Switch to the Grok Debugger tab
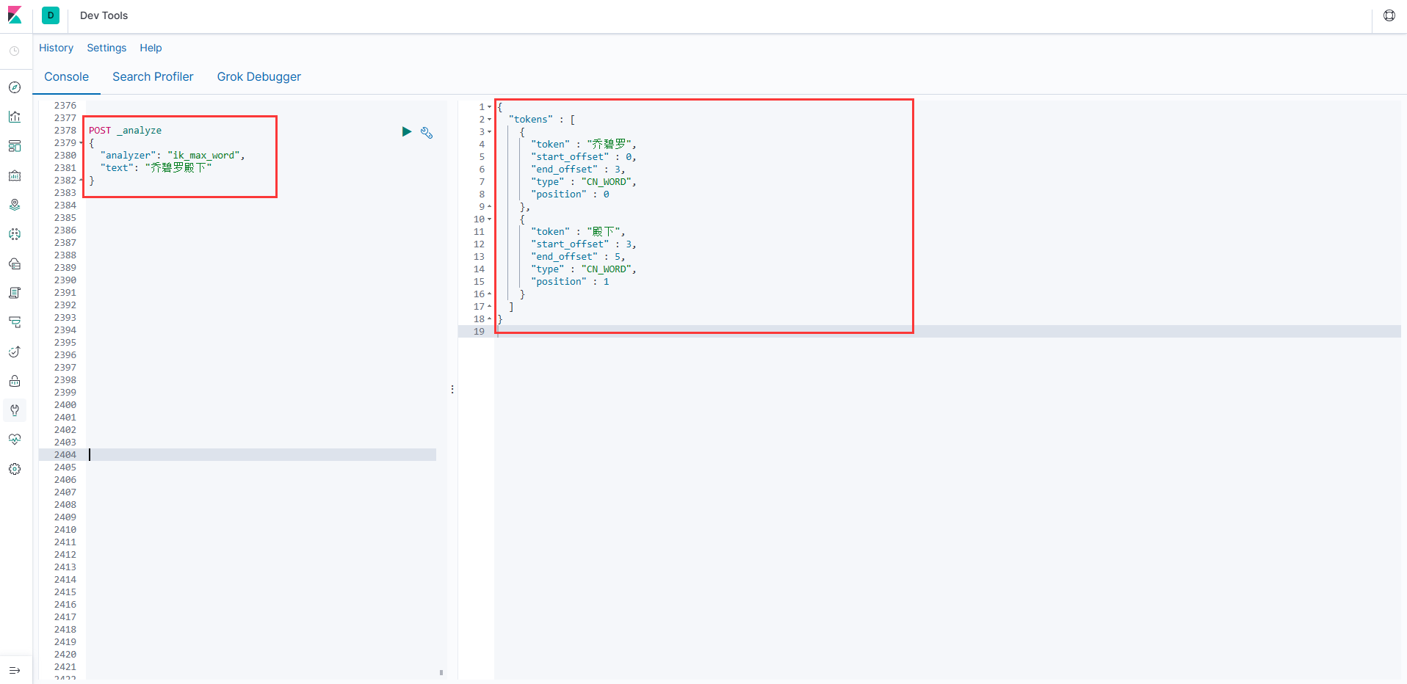This screenshot has width=1407, height=684. (x=258, y=76)
